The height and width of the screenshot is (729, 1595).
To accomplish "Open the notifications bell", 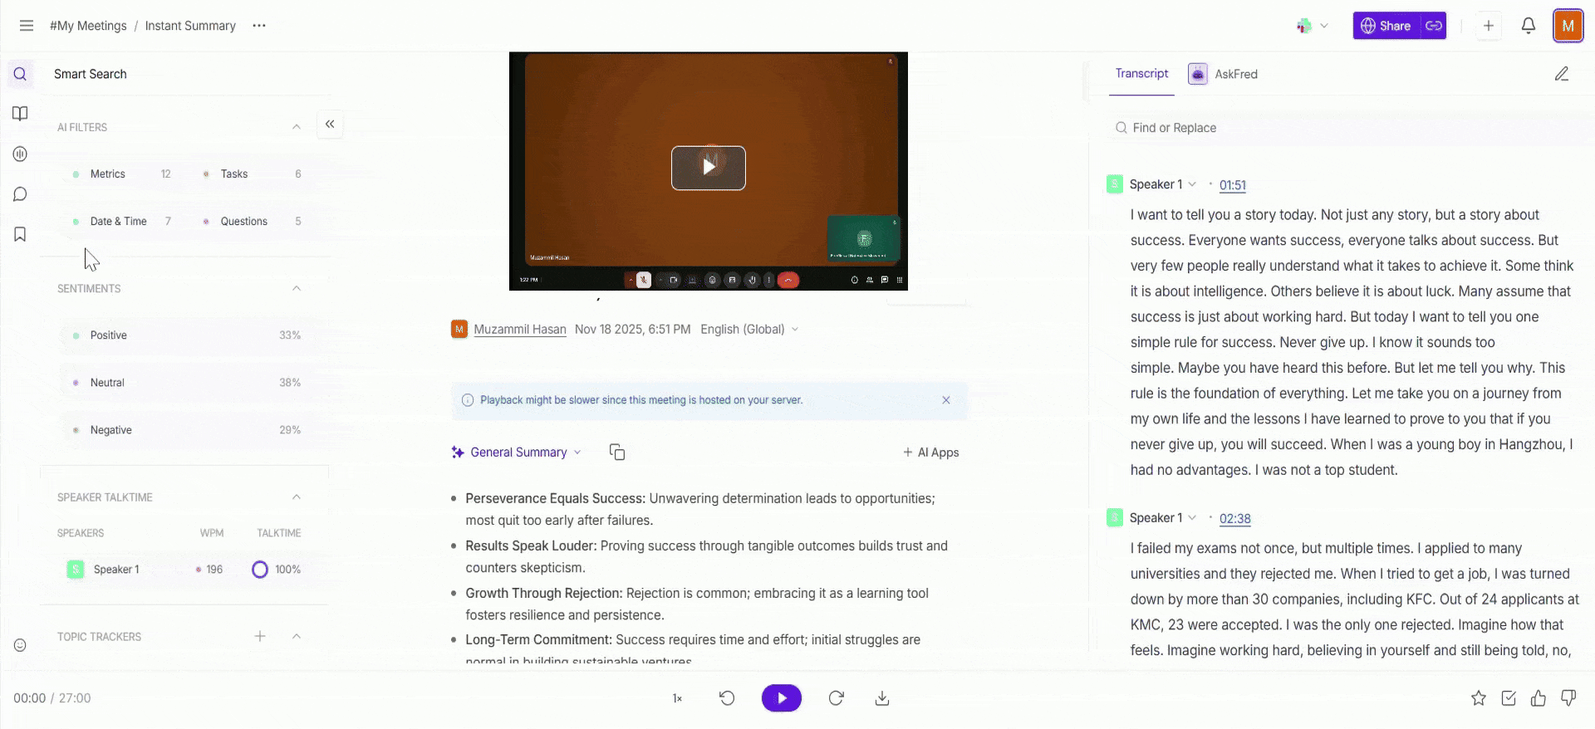I will point(1529,26).
